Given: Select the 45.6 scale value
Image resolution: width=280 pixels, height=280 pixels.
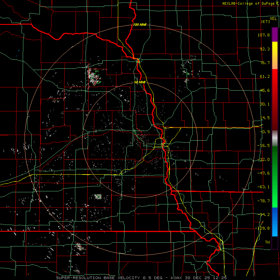Looking at the screenshot, I should coord(265,90).
